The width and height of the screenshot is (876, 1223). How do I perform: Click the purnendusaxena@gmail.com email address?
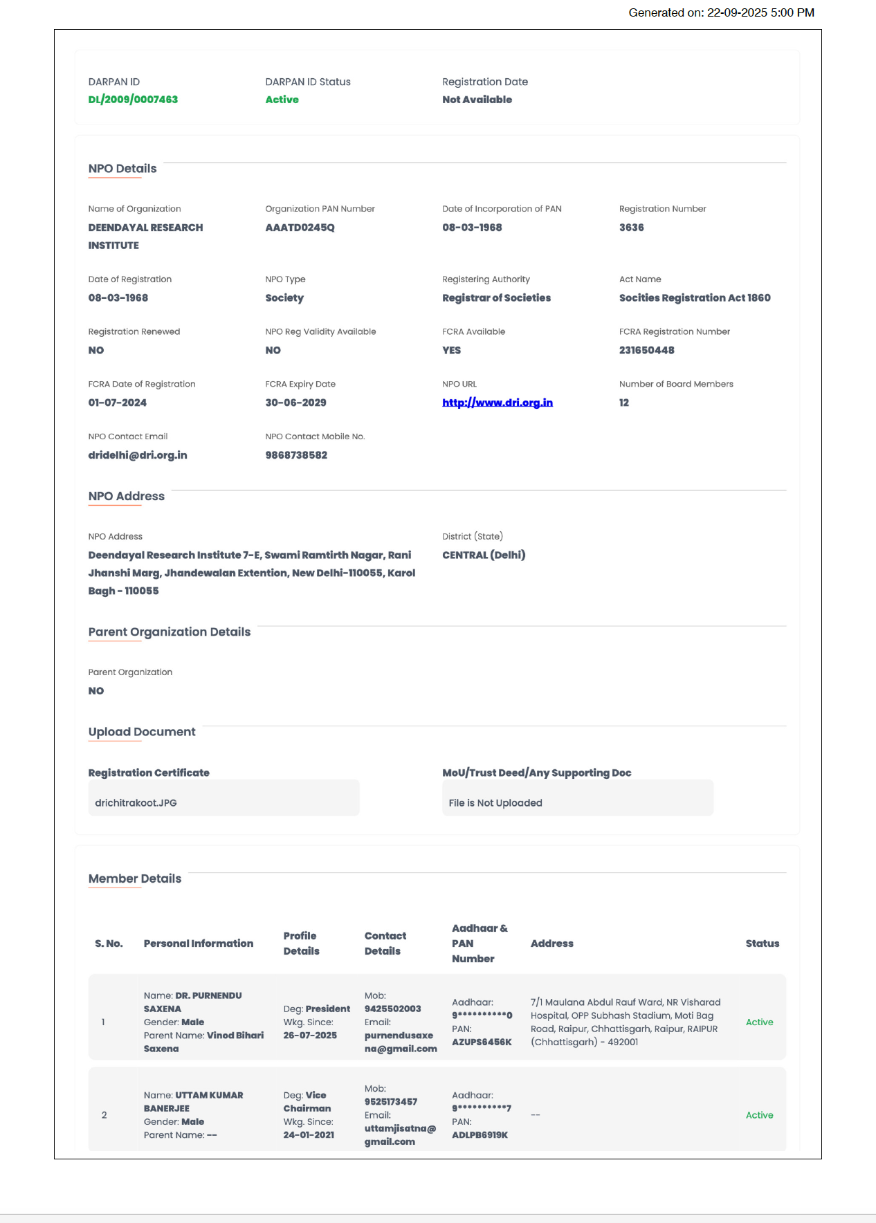point(401,1042)
